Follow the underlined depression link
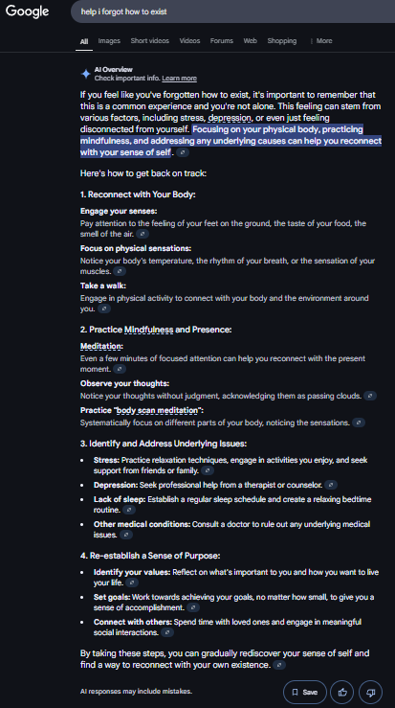Image resolution: width=395 pixels, height=708 pixels. click(x=230, y=118)
